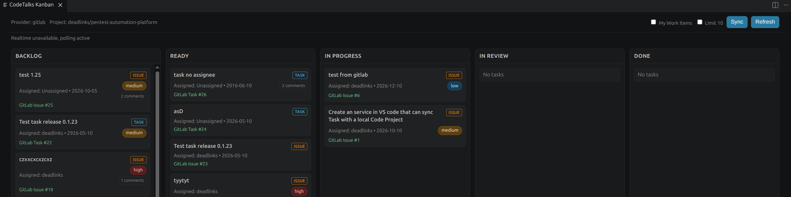This screenshot has height=197, width=791.
Task: Click the DONE column header
Action: point(642,56)
